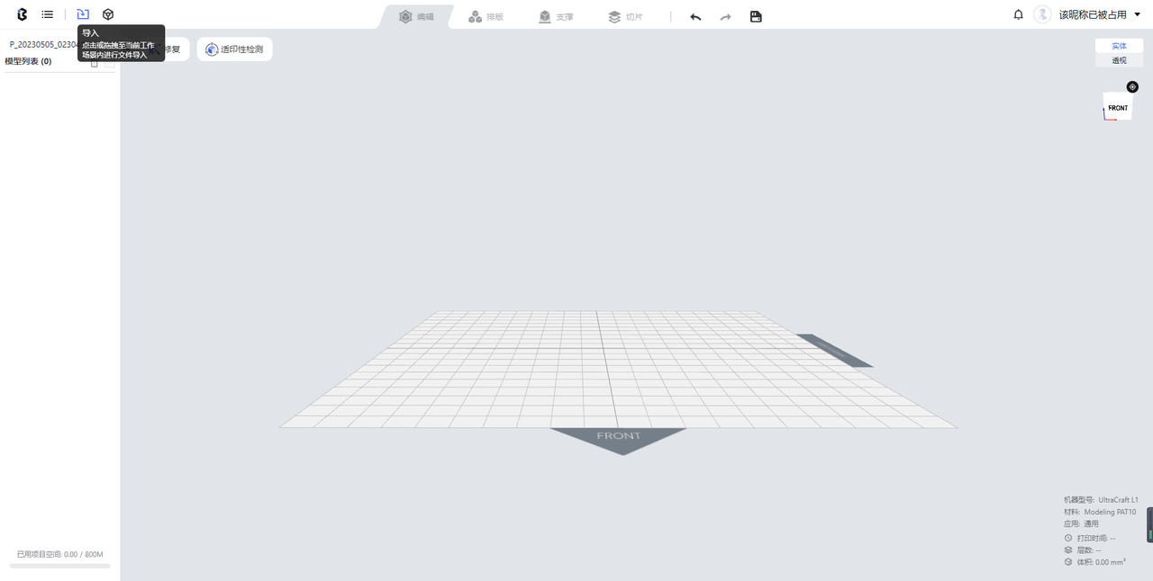Switch to the Layout (排版) tab
This screenshot has width=1153, height=581.
click(486, 16)
